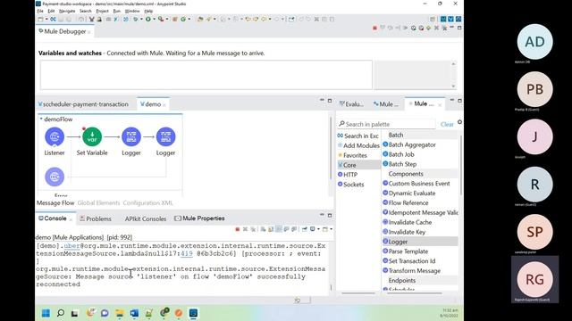Select the Favorites palette category
This screenshot has width=572, height=321.
(352, 155)
